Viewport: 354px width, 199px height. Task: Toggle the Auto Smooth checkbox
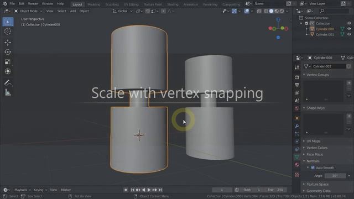[313, 167]
